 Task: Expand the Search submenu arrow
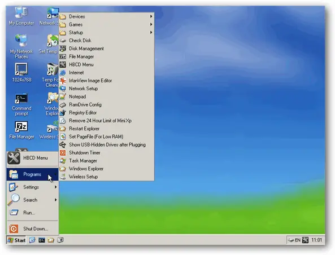tap(55, 200)
